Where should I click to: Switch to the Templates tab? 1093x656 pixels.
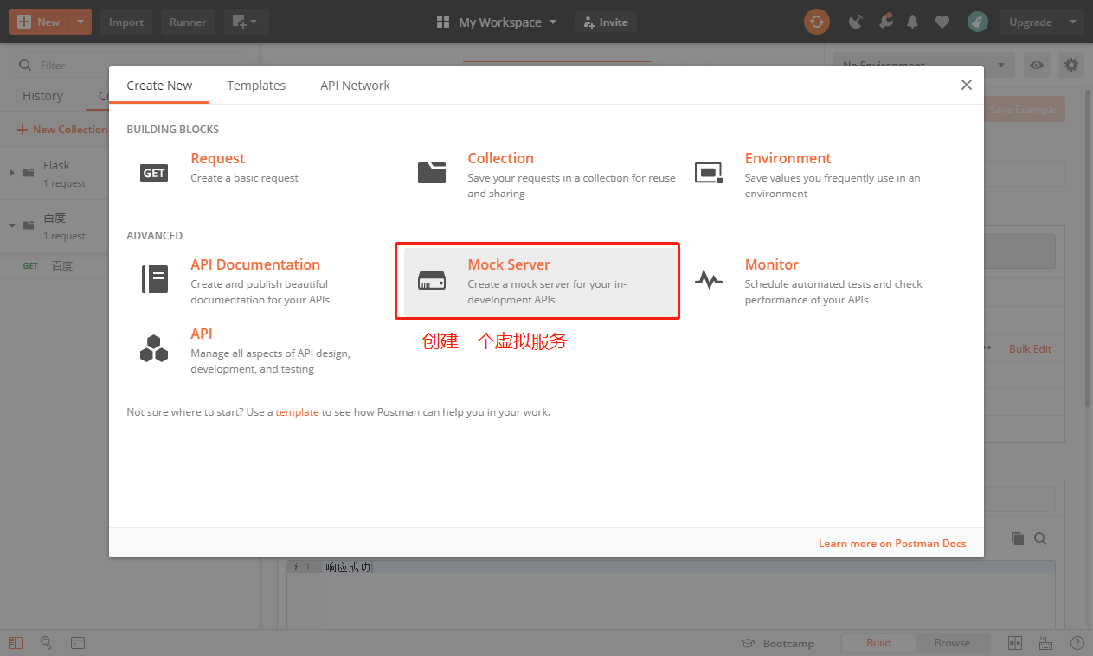(256, 85)
